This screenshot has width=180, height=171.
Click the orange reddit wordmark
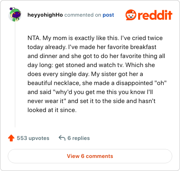[x=155, y=15]
